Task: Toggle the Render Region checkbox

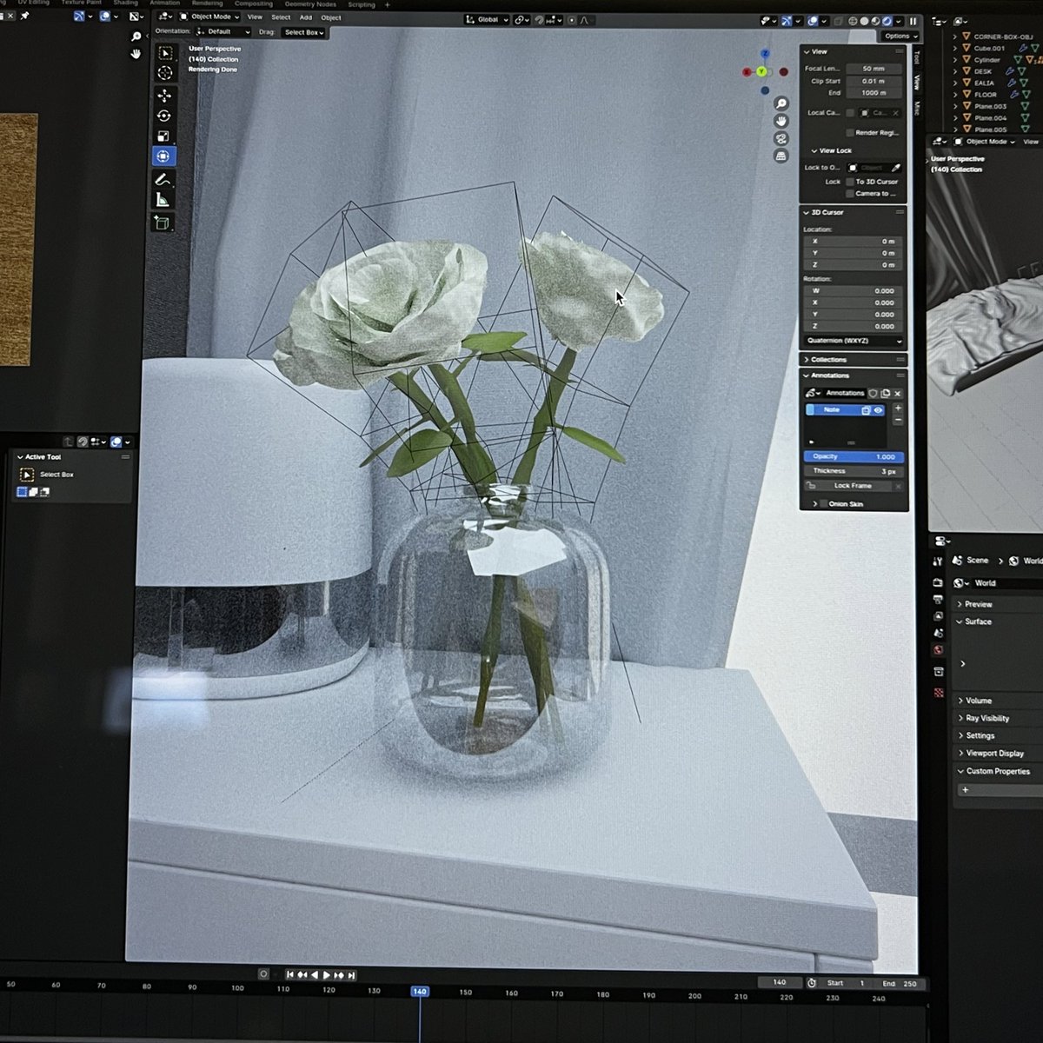Action: click(x=850, y=133)
